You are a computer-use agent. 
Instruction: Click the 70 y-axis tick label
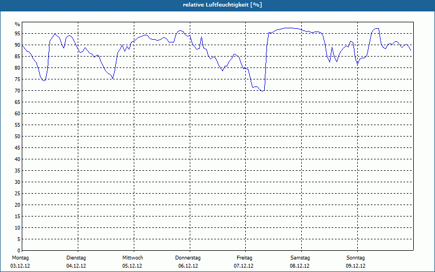(x=17, y=91)
